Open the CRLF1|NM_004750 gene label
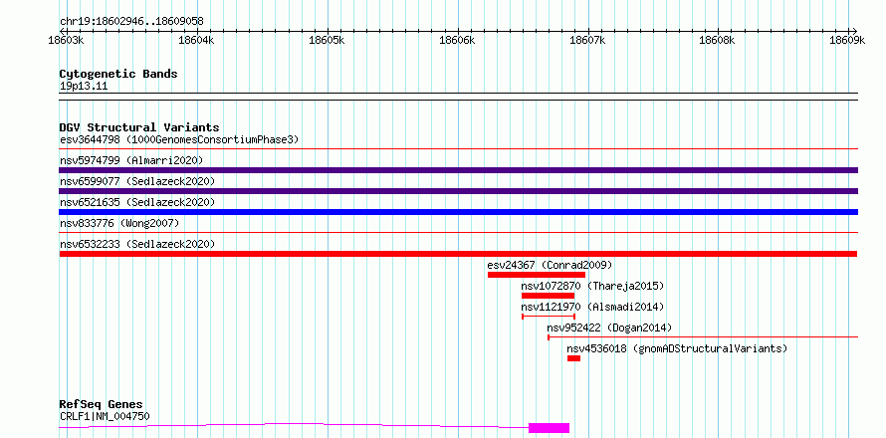 pos(105,417)
